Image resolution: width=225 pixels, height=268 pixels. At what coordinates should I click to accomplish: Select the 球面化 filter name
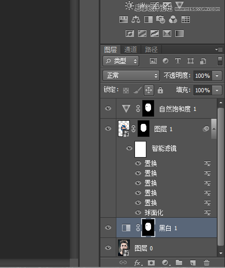pyautogui.click(x=154, y=213)
